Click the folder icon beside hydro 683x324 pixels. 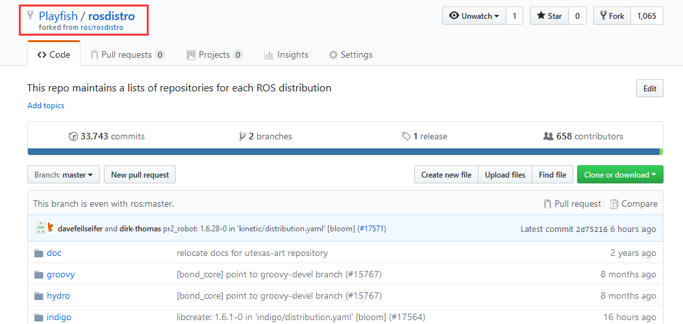pyautogui.click(x=39, y=295)
